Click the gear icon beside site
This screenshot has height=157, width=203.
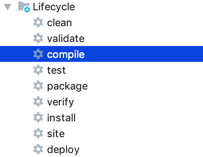[38, 133]
